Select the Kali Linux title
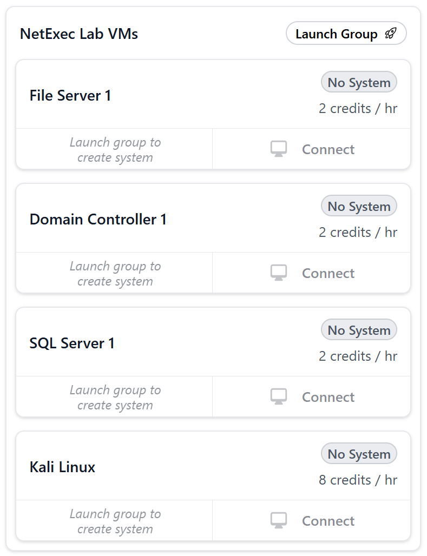Viewport: 427px width, 556px height. 62,467
